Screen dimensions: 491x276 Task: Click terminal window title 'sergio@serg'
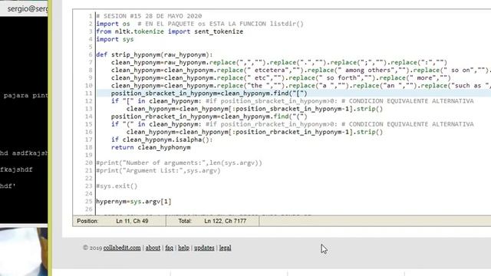[x=28, y=8]
